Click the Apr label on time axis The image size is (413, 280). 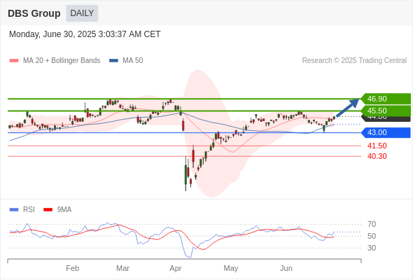[x=176, y=268]
